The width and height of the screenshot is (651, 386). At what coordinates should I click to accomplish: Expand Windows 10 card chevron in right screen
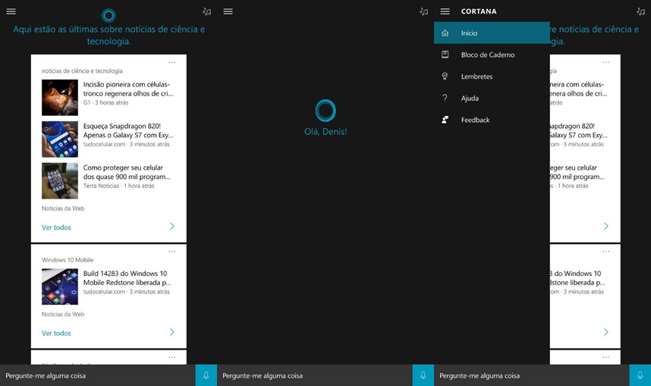tap(605, 332)
